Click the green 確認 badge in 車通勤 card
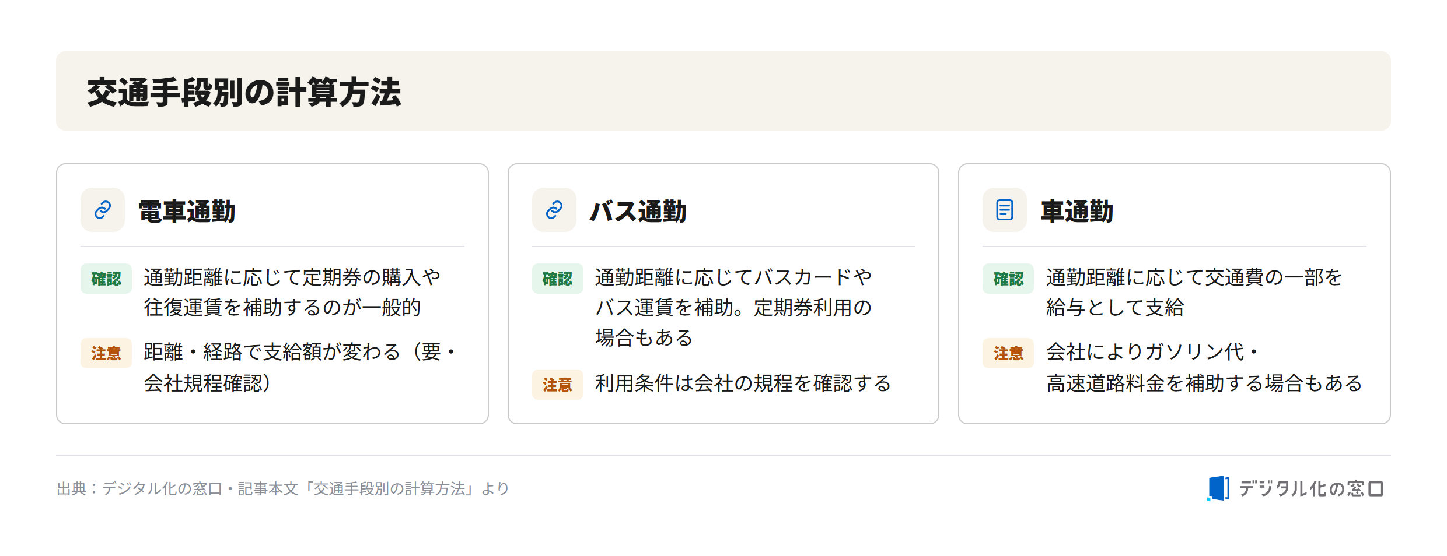Screen dimensions: 1447x556 [1008, 279]
